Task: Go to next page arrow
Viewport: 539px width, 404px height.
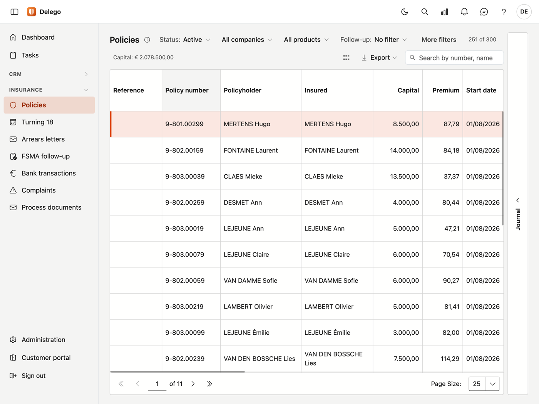Action: (x=193, y=384)
